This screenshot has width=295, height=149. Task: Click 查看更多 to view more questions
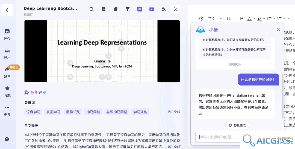235,64
